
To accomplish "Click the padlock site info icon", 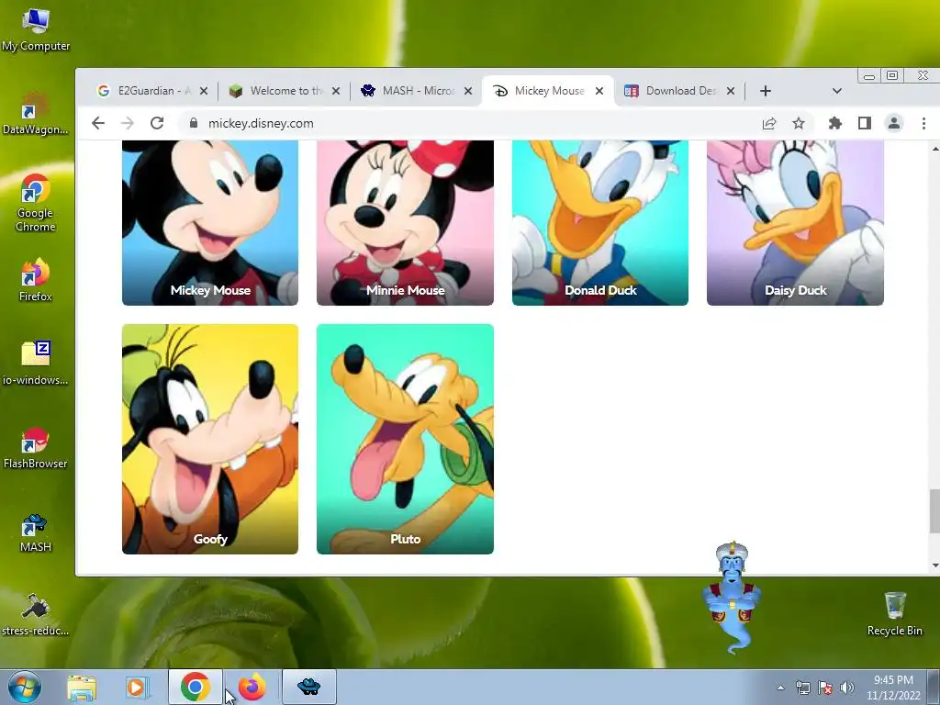I will point(193,124).
